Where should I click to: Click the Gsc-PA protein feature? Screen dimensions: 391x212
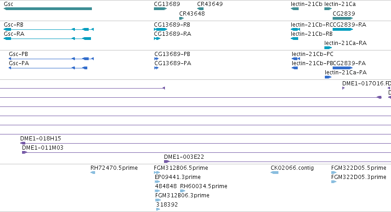[48, 68]
